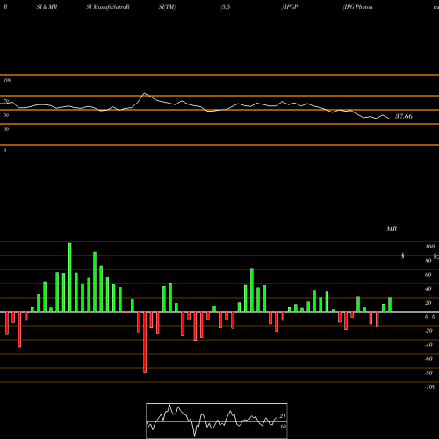Click the IPGP ticker text in header
The image size is (439, 439).
tap(291, 7)
